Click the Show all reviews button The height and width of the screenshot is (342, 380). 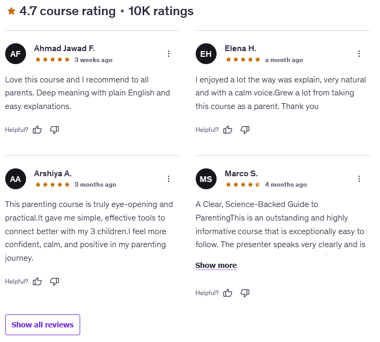pos(43,325)
